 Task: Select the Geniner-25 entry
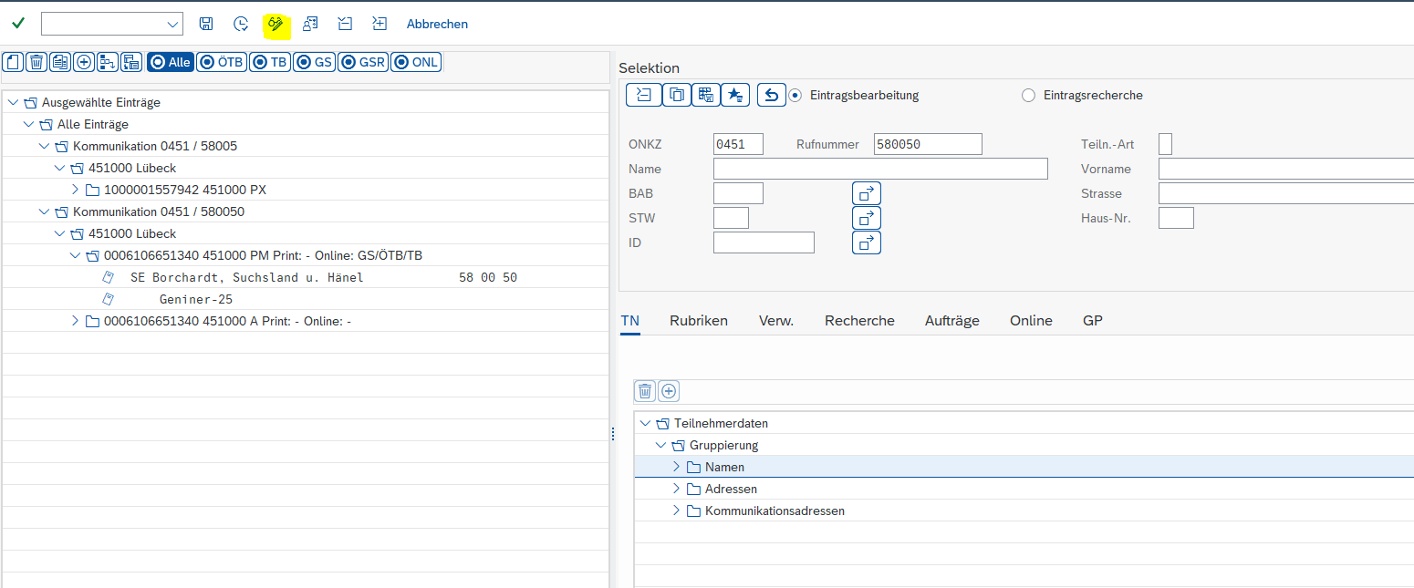click(198, 299)
